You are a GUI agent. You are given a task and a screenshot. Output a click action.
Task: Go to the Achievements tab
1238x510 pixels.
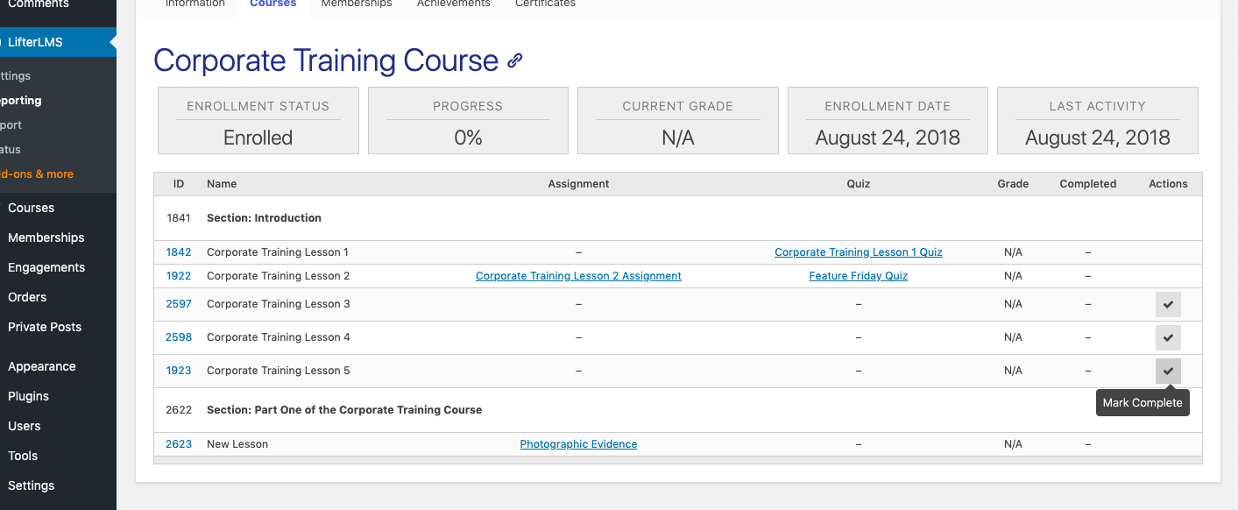click(x=454, y=4)
